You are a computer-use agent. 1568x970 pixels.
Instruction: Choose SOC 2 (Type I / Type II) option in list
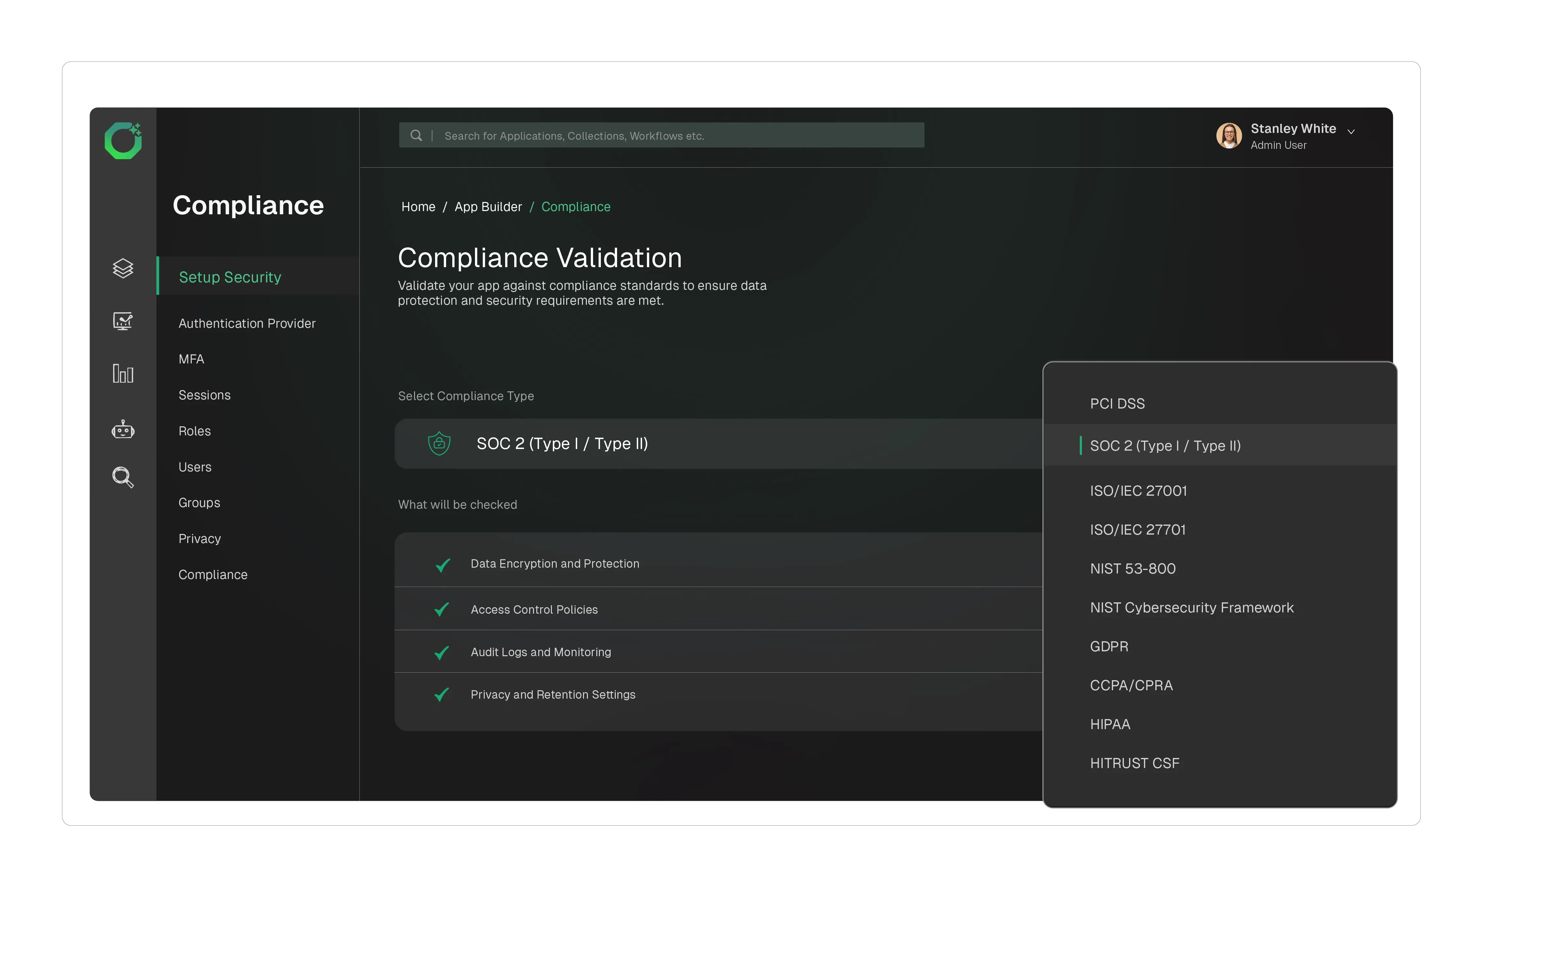(x=1220, y=445)
